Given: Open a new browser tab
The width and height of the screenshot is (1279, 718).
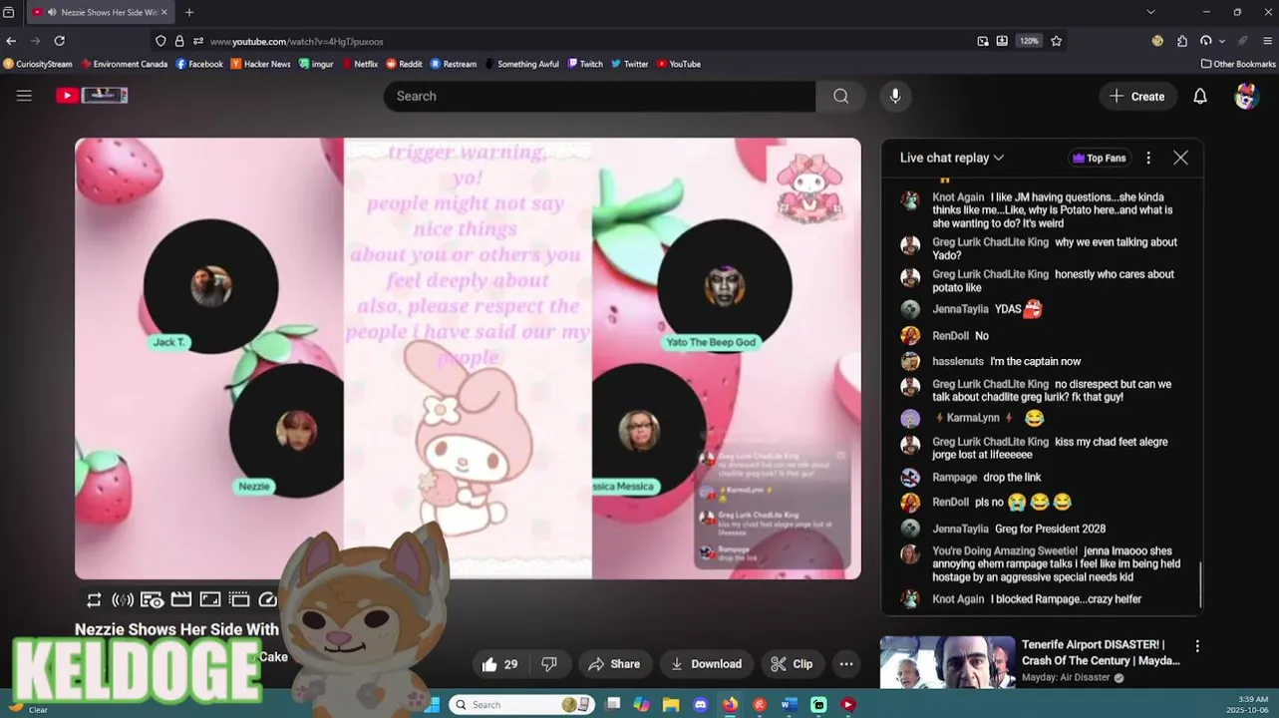Looking at the screenshot, I should pyautogui.click(x=189, y=12).
